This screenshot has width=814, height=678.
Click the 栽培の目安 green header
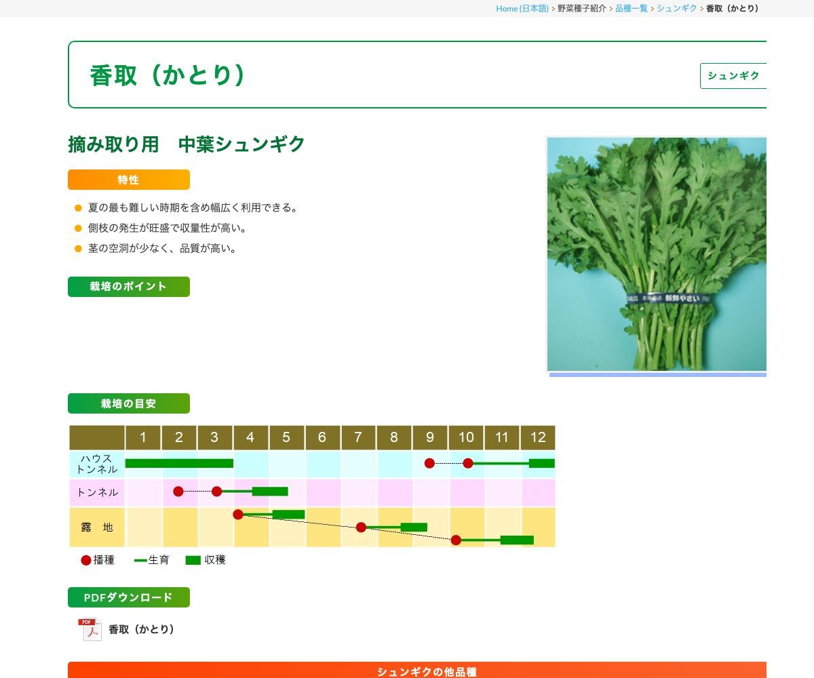point(128,403)
